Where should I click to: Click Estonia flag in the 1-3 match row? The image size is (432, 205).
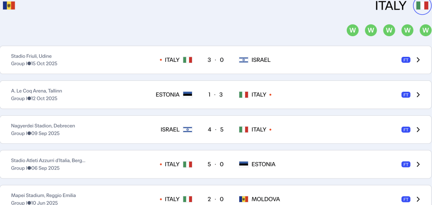(187, 95)
